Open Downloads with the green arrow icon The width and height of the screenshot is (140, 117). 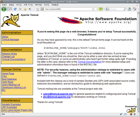point(129,9)
